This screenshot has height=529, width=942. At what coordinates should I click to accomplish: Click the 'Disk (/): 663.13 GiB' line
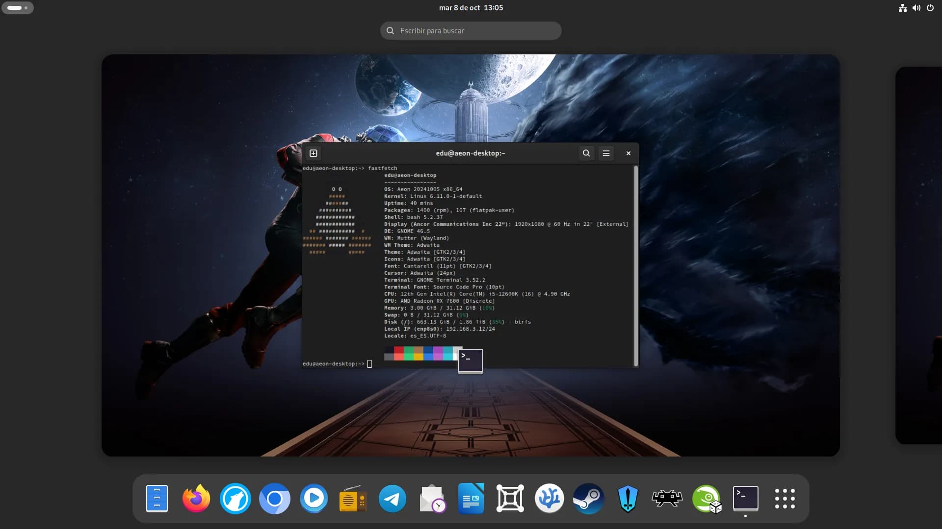point(457,322)
